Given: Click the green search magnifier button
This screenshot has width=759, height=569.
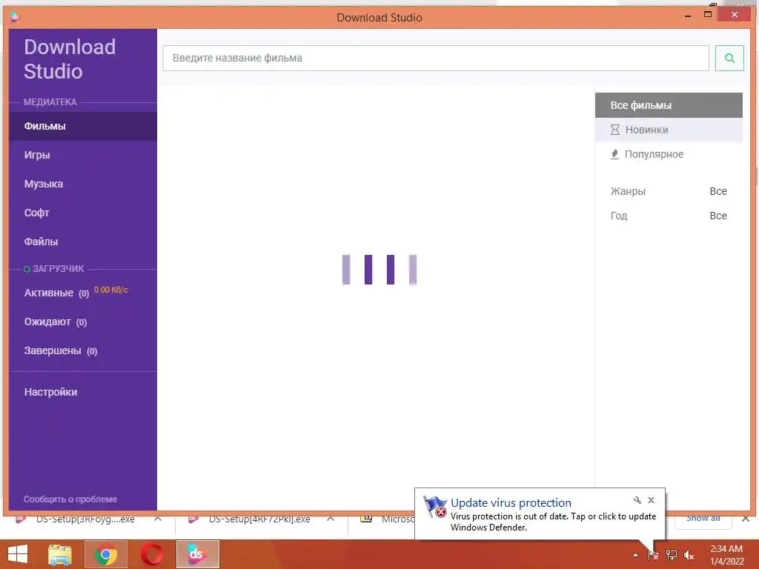Looking at the screenshot, I should click(x=729, y=58).
